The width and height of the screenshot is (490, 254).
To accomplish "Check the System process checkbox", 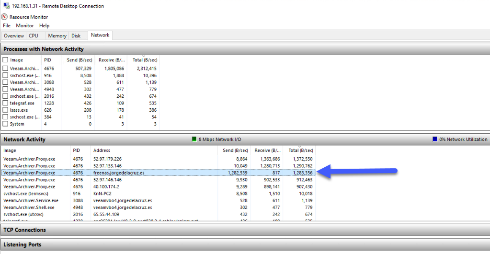I will (5, 124).
